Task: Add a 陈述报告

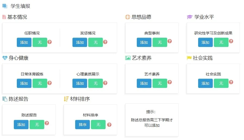Action: [x=21, y=125]
